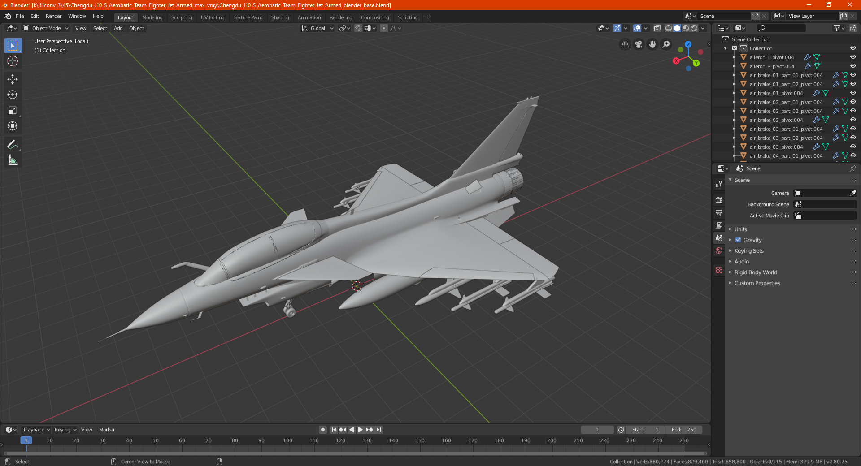861x466 pixels.
Task: Select the Measure tool
Action: click(x=13, y=160)
